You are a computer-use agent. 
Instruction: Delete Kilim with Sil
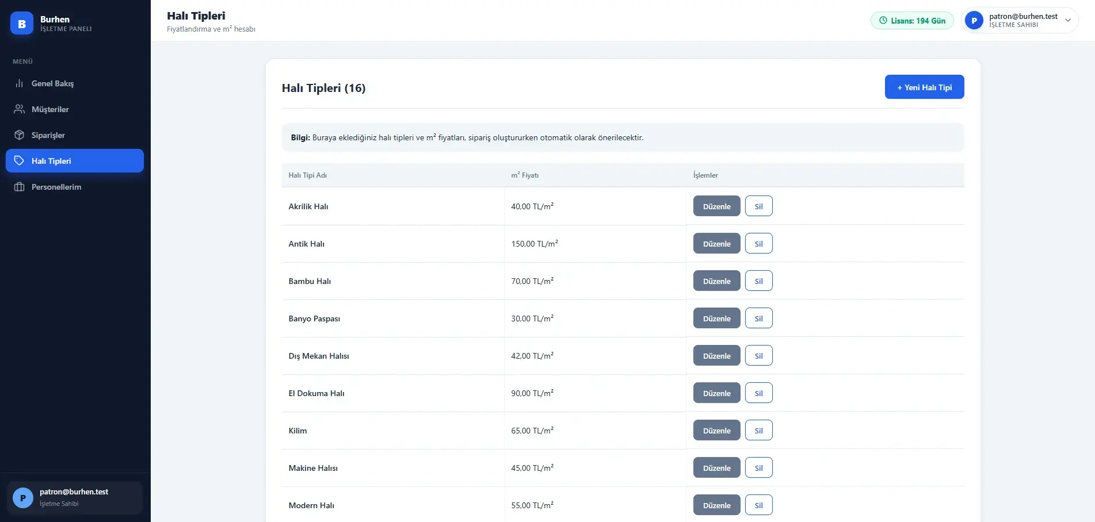[758, 430]
